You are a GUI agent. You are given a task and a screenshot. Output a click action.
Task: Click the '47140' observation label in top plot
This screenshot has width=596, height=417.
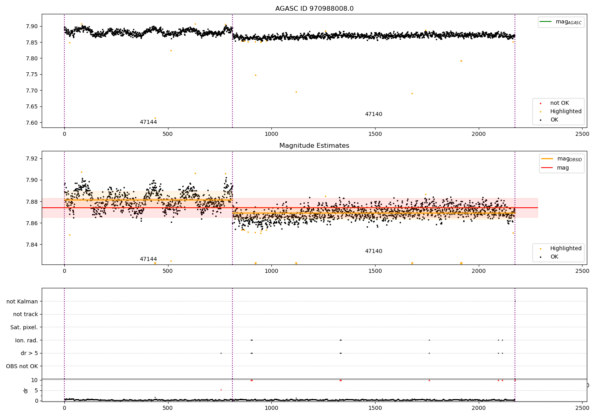(373, 114)
